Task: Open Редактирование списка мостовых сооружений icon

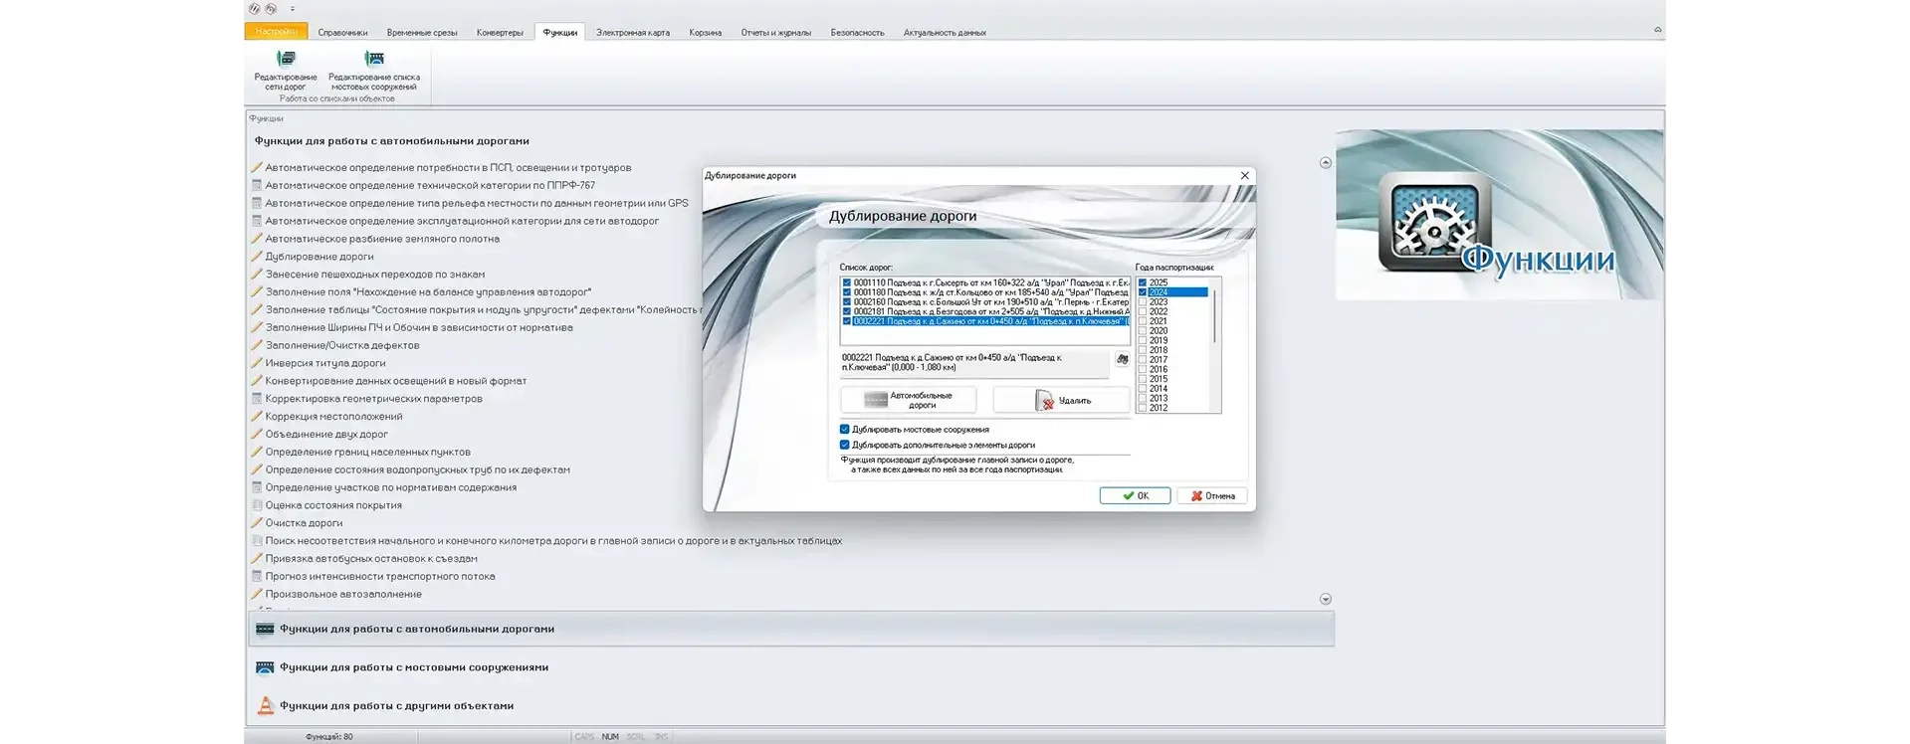Action: pos(374,60)
